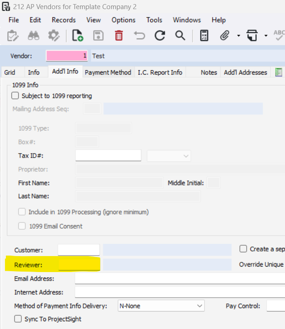Click the Tax ID# input field
The width and height of the screenshot is (285, 329).
click(x=108, y=155)
